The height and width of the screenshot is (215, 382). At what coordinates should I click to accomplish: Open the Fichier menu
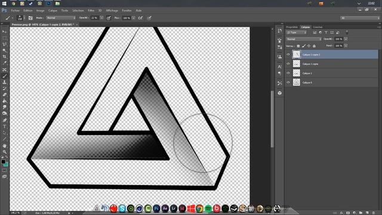click(x=15, y=11)
